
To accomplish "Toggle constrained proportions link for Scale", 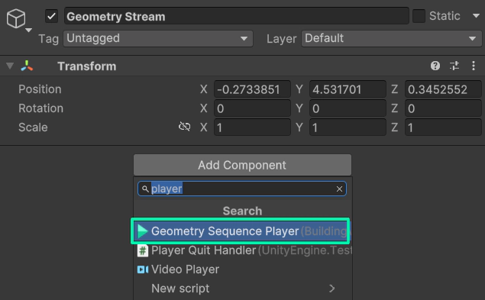I will coord(185,127).
